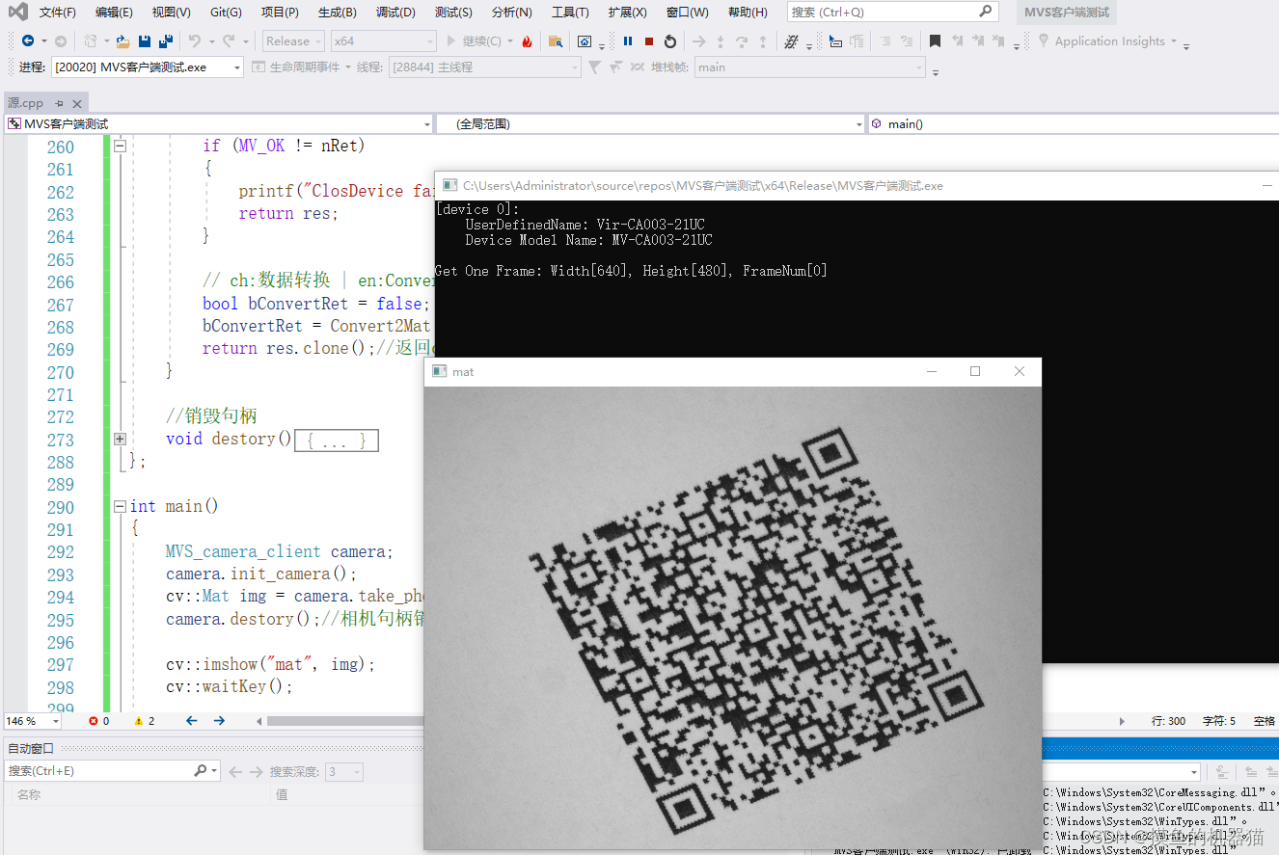Click the Step Over icon
The width and height of the screenshot is (1279, 855).
click(x=742, y=41)
